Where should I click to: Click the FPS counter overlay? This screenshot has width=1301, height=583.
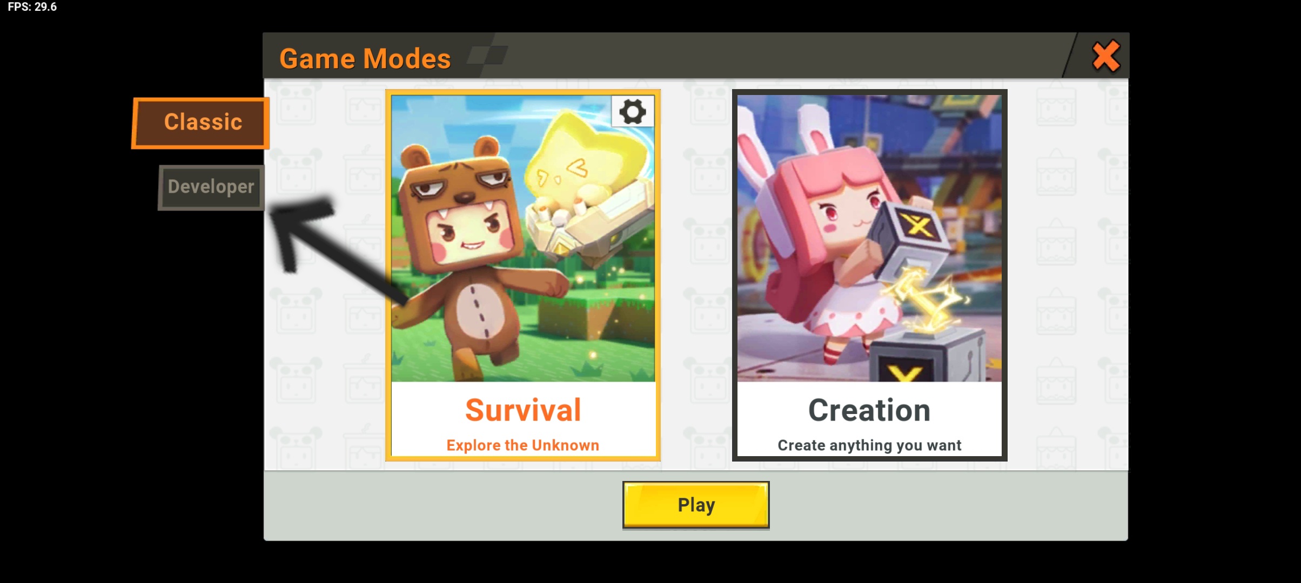click(32, 7)
